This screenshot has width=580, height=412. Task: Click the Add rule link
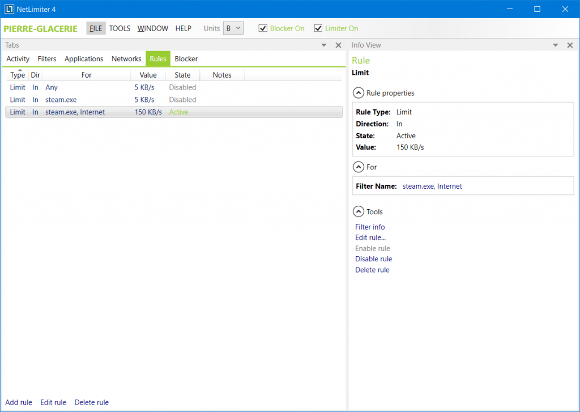tap(18, 402)
